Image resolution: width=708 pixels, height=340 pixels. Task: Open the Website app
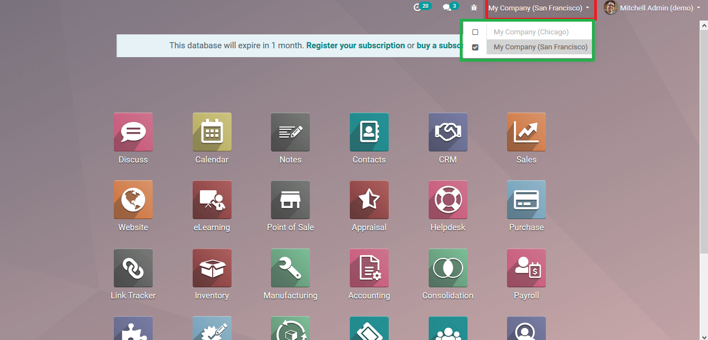point(133,200)
